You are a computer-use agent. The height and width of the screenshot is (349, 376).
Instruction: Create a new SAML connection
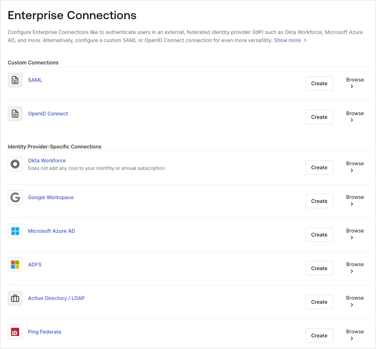tap(319, 83)
